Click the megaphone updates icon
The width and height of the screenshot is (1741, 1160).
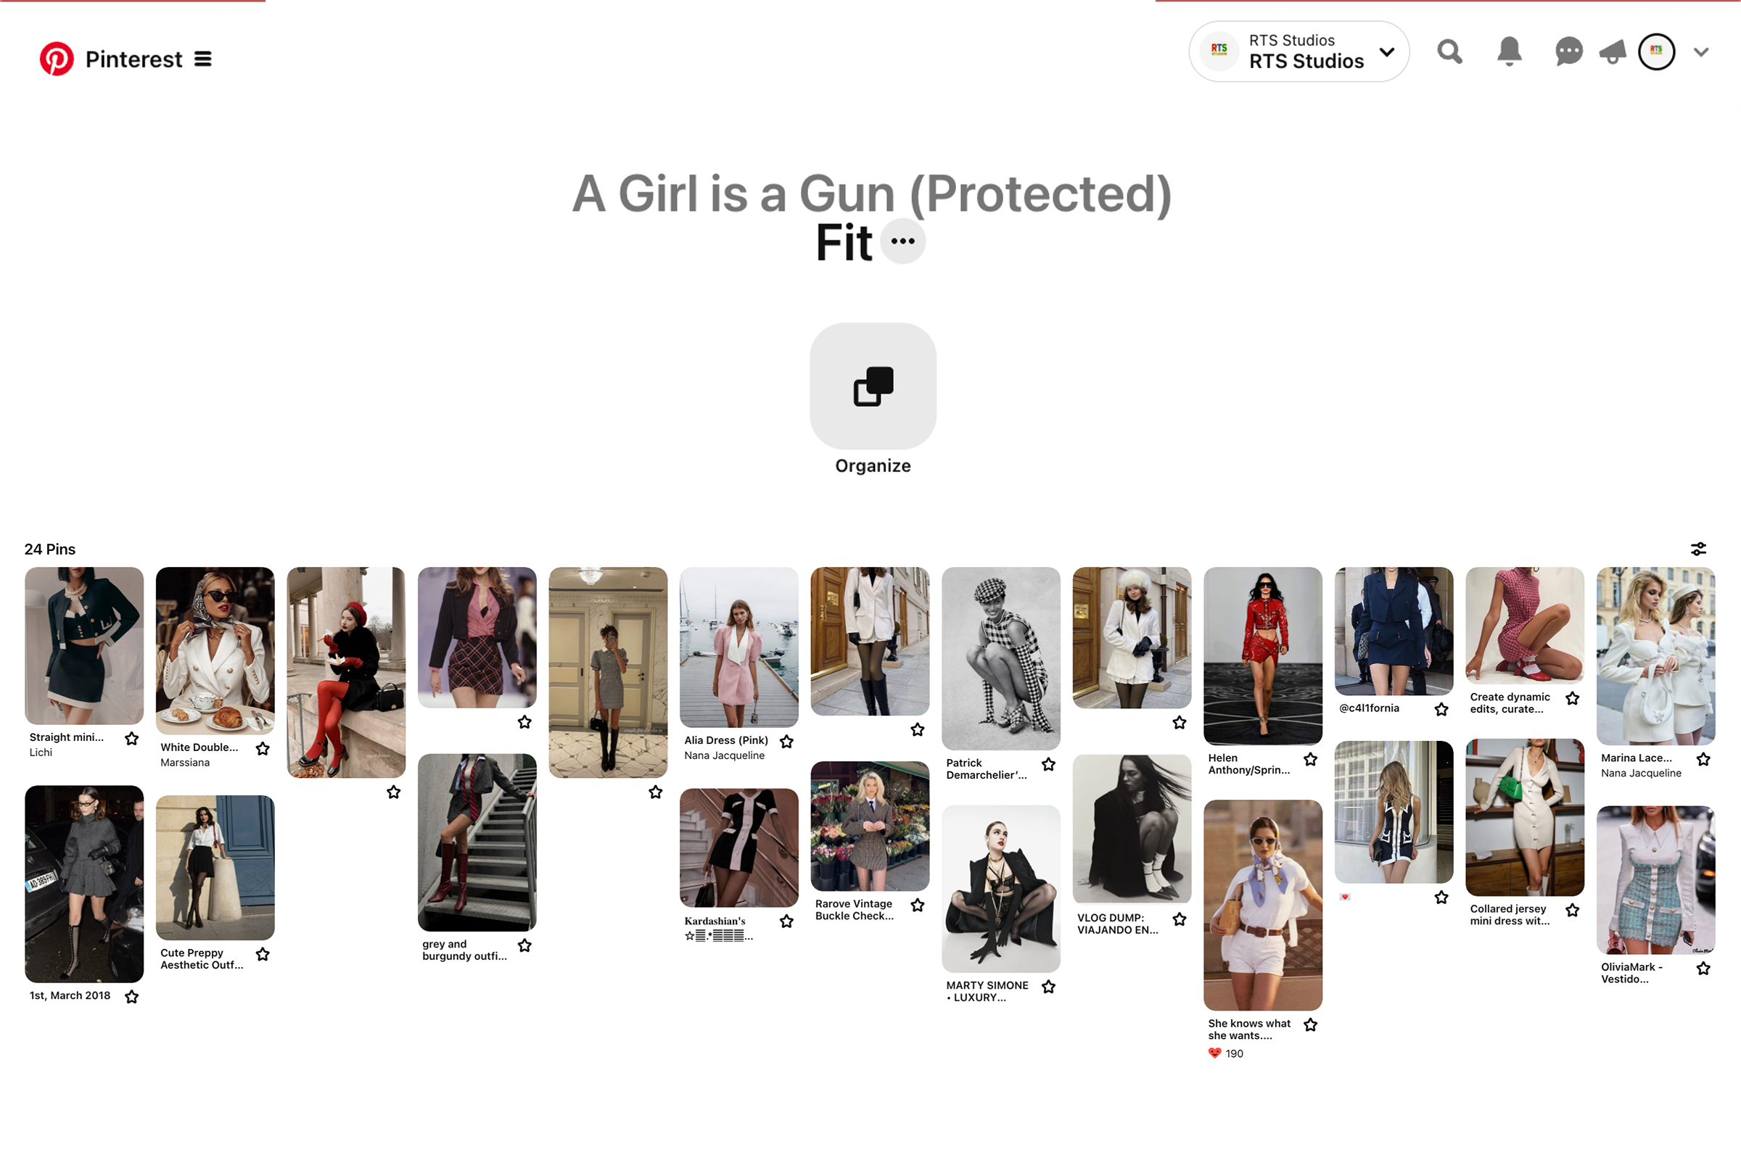[1613, 51]
